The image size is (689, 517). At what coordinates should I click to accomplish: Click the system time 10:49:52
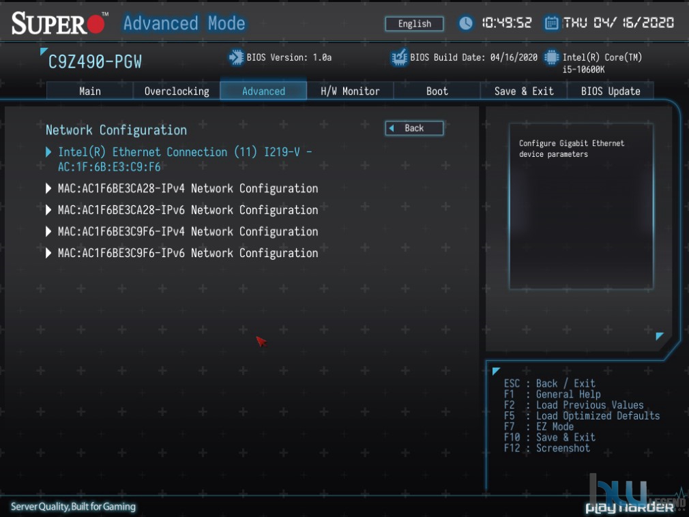tap(507, 23)
